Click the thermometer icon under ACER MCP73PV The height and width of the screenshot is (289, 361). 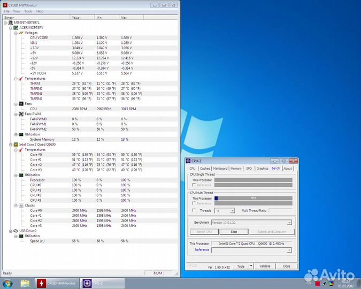pyautogui.click(x=21, y=79)
